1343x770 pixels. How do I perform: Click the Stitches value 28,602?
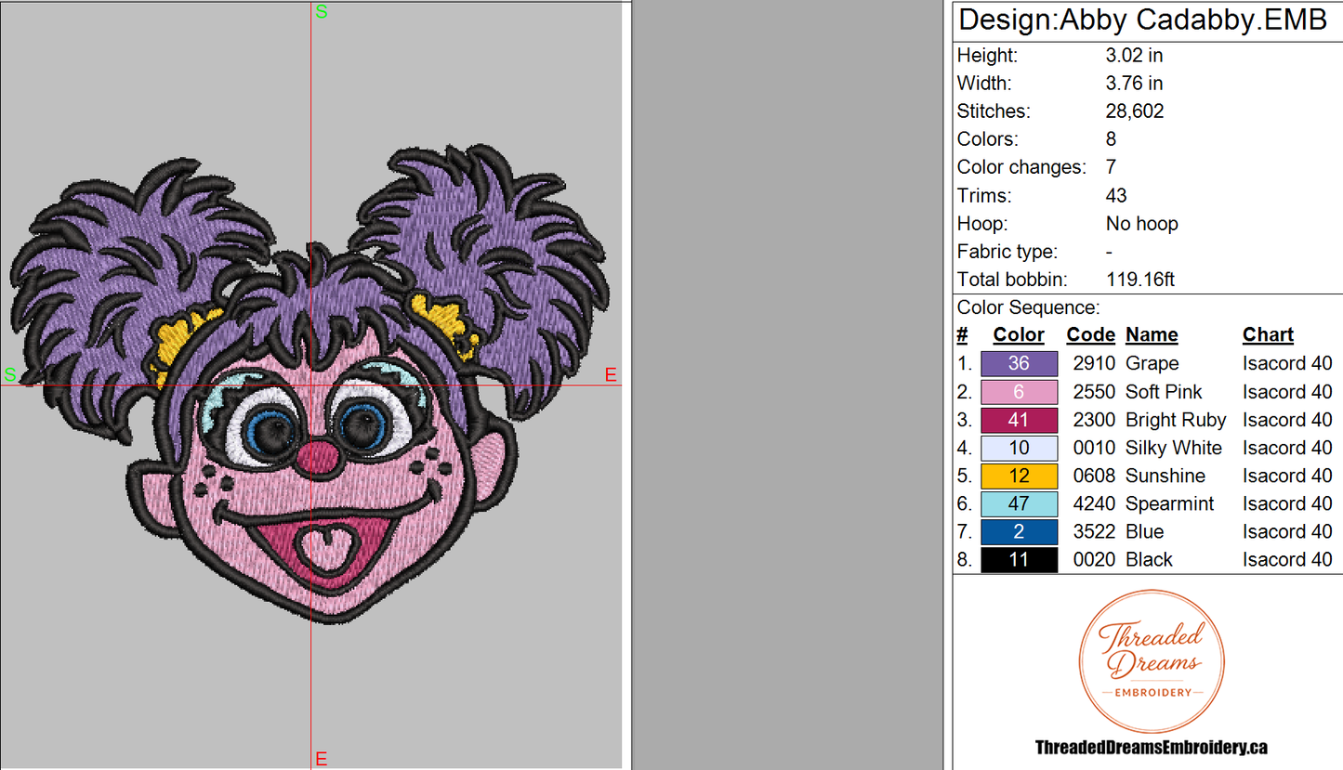(x=1135, y=111)
